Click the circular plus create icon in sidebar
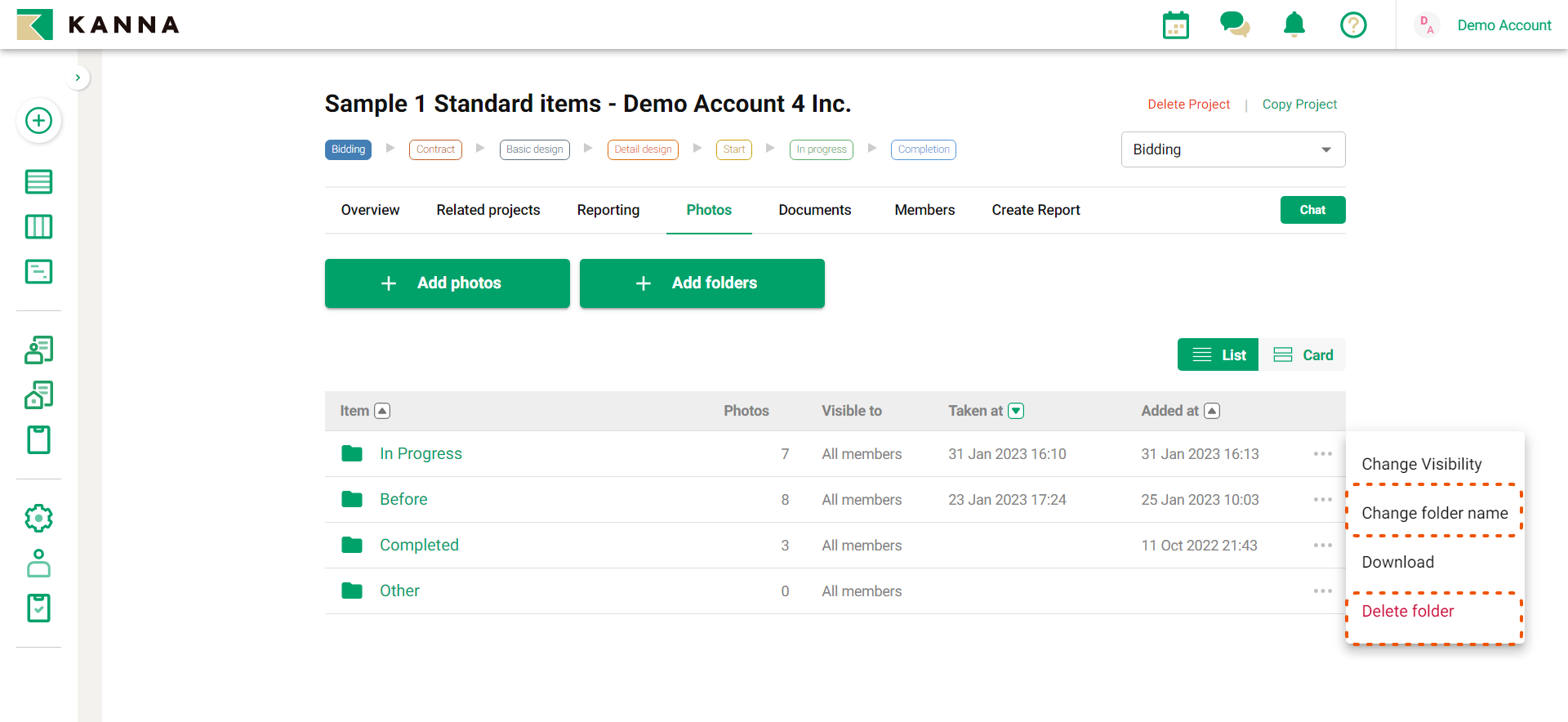 click(x=38, y=121)
